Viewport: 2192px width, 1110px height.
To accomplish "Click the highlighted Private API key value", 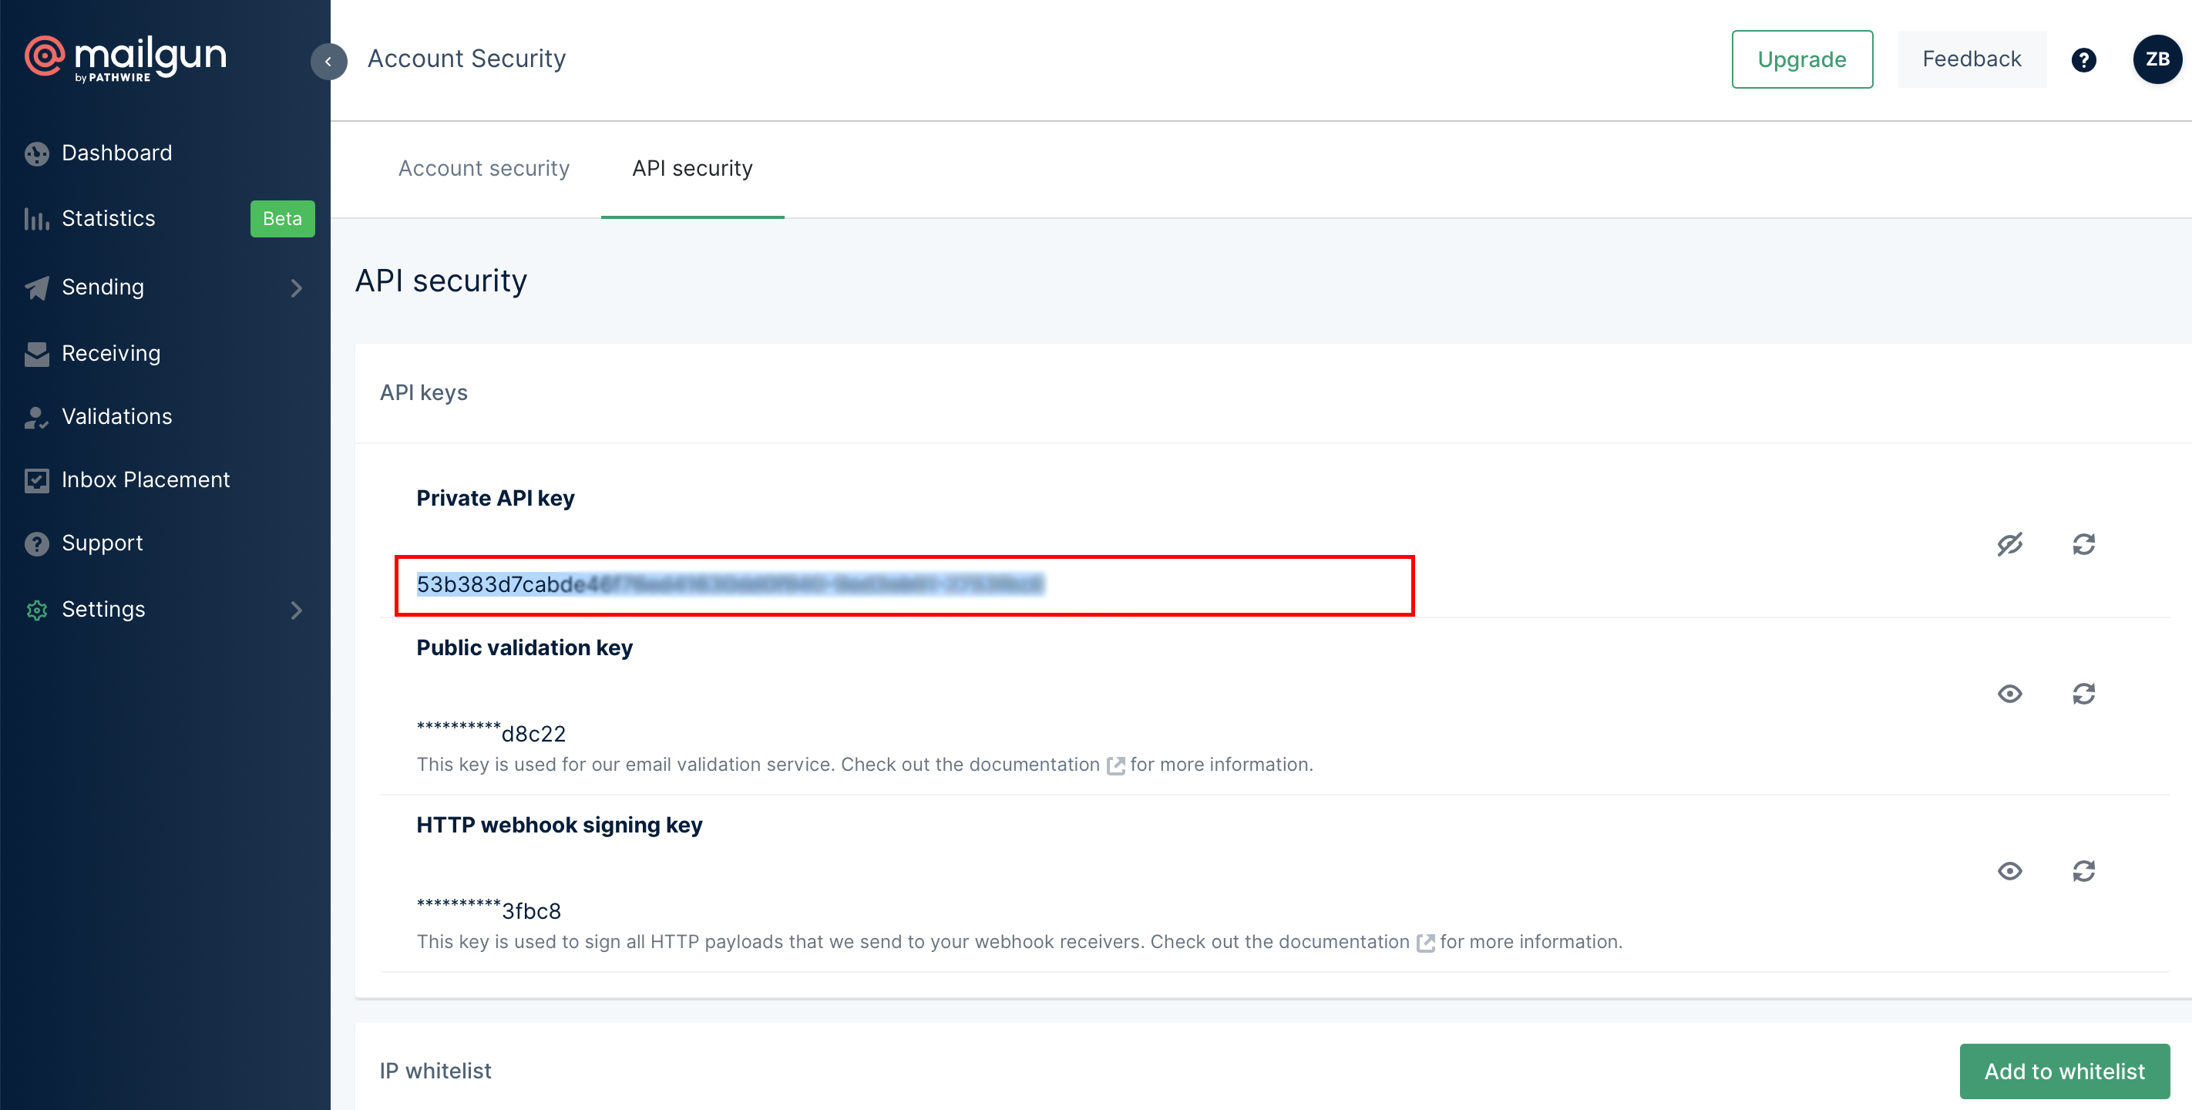I will point(730,585).
